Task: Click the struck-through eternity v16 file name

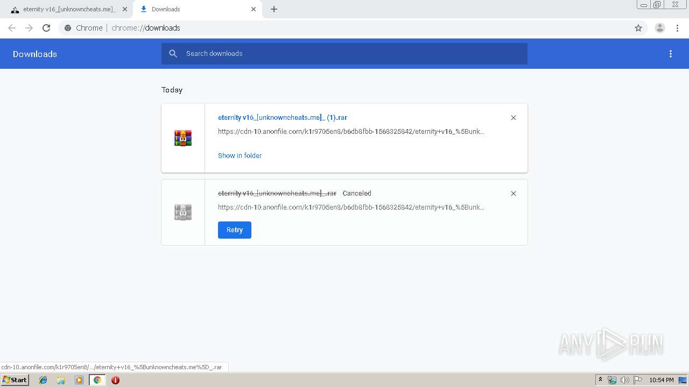Action: click(277, 193)
